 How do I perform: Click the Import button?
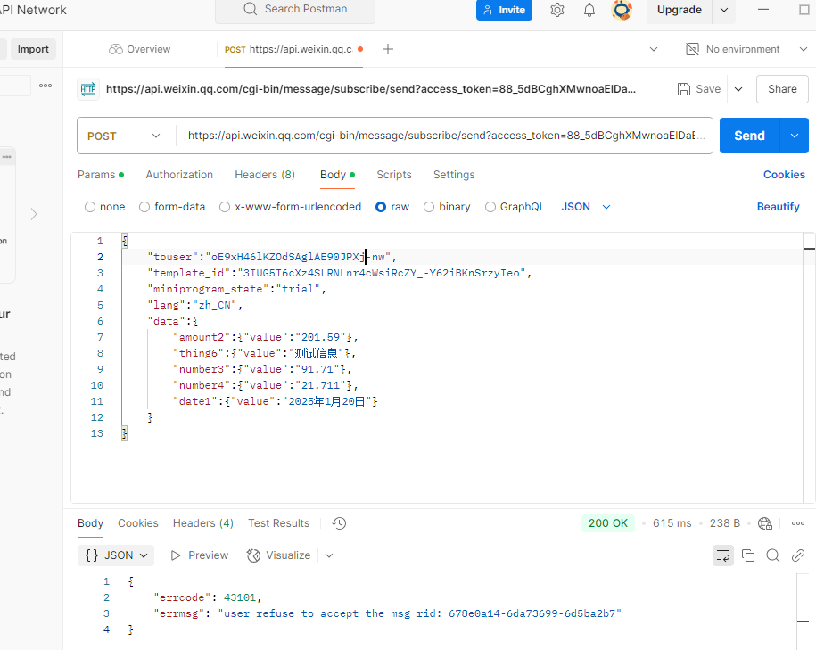pos(33,49)
